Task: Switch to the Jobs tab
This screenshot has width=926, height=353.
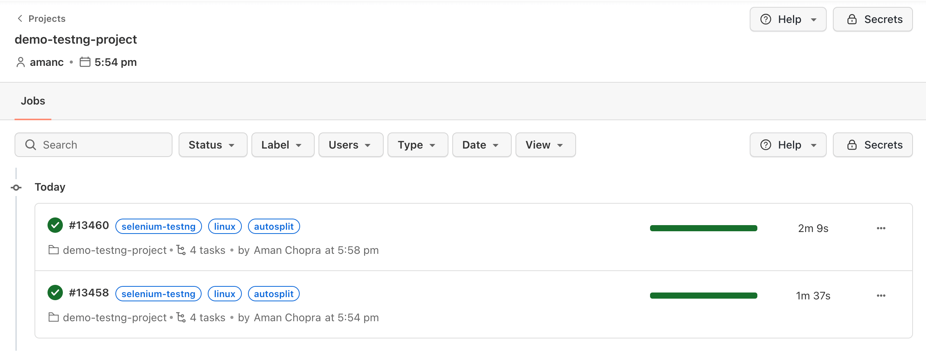Action: click(33, 101)
